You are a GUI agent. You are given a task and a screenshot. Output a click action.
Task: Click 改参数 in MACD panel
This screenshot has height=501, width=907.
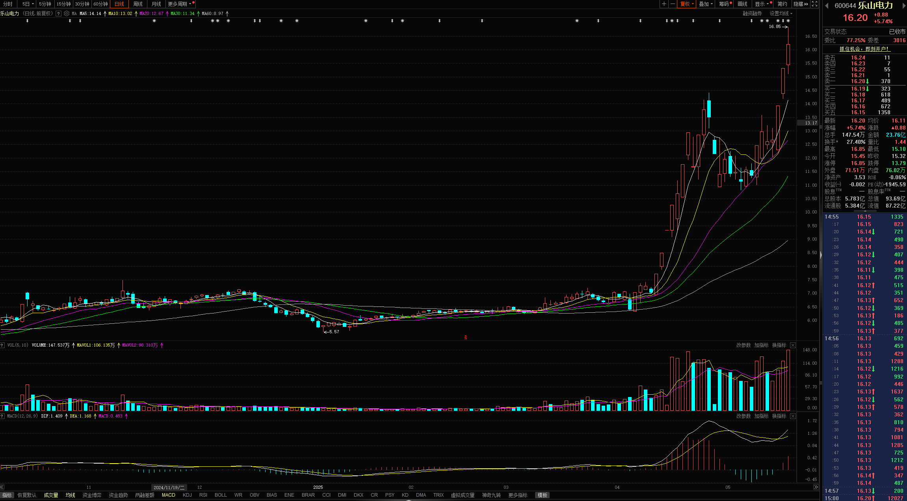point(743,416)
